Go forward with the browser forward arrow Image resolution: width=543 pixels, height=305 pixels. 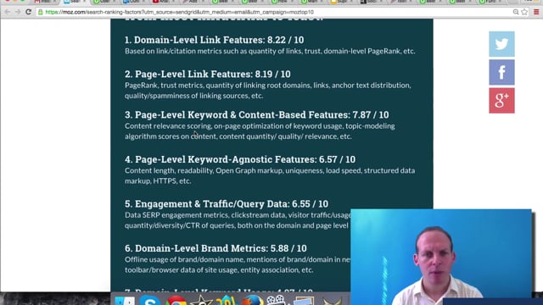coord(18,12)
